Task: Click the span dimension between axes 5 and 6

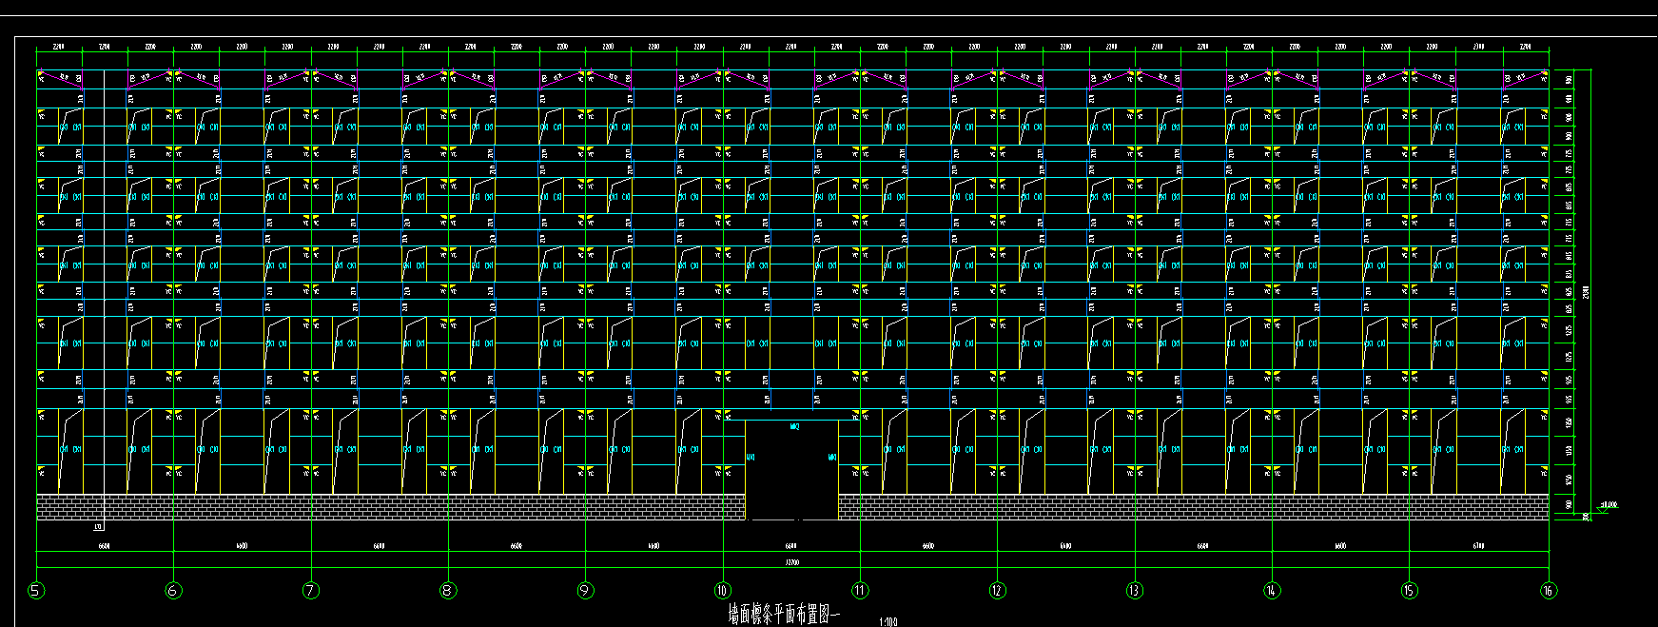Action: tap(105, 547)
